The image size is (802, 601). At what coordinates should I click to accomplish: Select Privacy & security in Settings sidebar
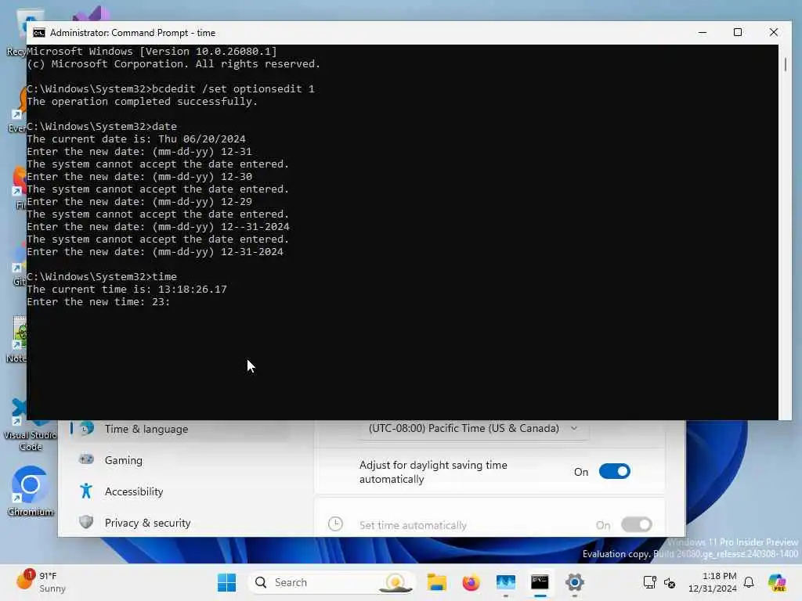(147, 523)
